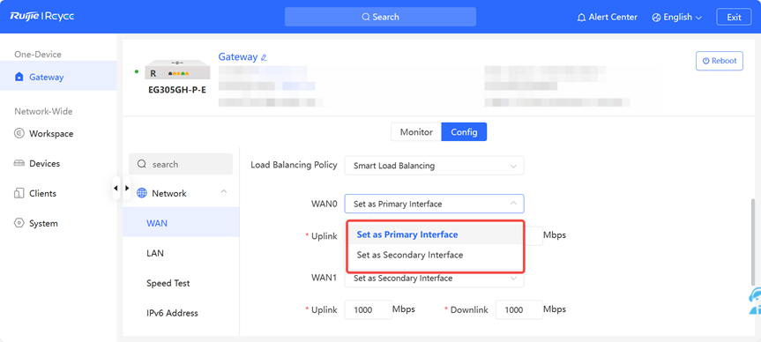This screenshot has height=342, width=761.
Task: Click the Clients sidebar icon
Action: [x=19, y=194]
